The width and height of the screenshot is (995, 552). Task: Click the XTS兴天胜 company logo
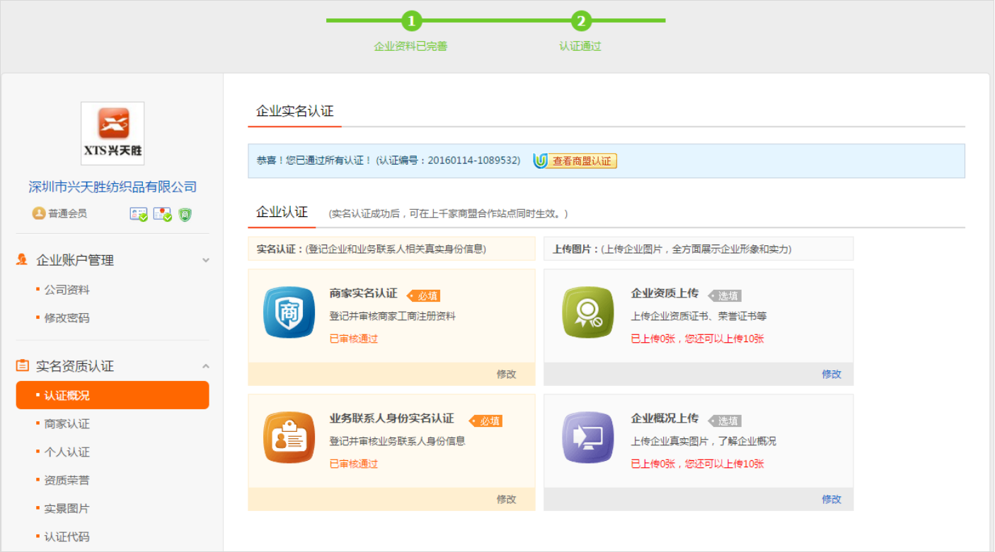click(x=113, y=133)
